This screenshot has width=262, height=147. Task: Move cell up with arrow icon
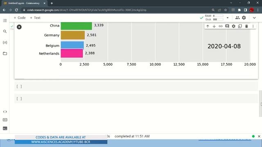[208, 26]
